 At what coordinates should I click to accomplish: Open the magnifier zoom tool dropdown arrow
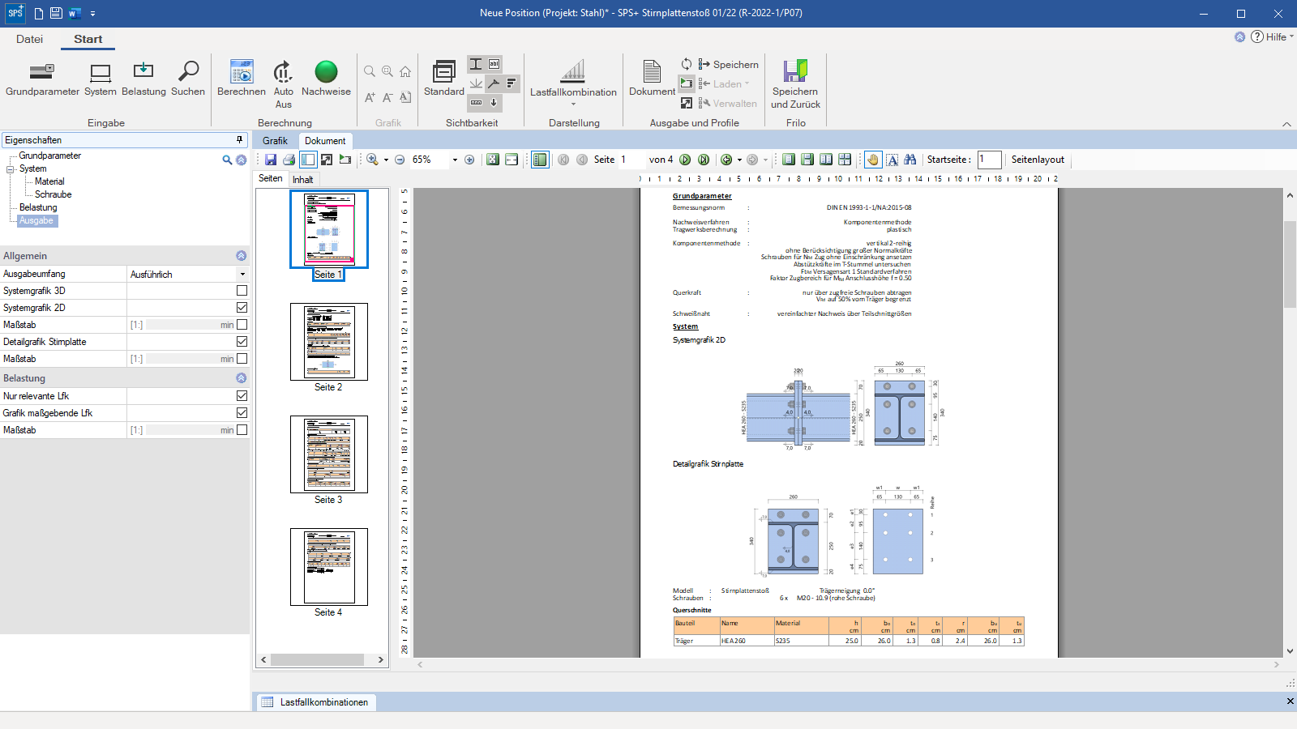tap(386, 160)
